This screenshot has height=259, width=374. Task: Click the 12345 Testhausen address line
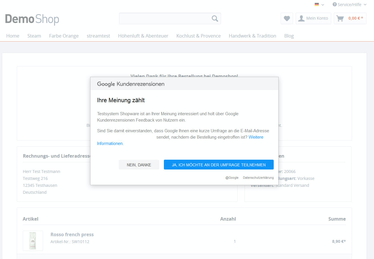[x=40, y=185]
